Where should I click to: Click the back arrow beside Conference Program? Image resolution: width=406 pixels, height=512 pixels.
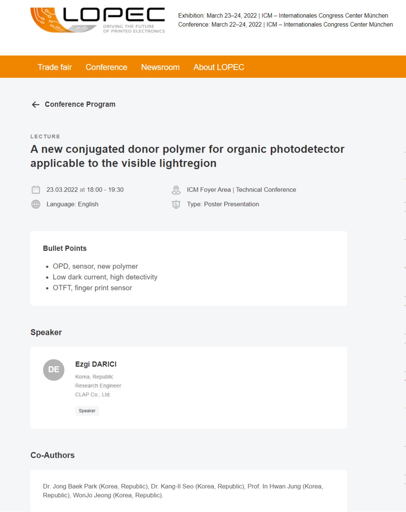click(x=35, y=105)
